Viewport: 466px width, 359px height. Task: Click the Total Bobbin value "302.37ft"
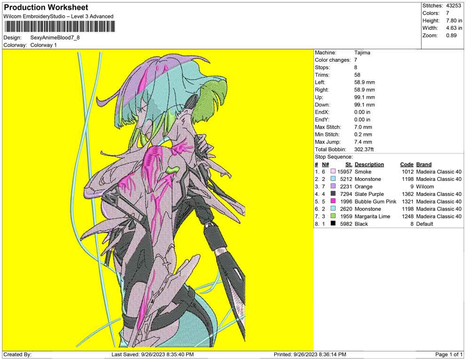(x=364, y=149)
